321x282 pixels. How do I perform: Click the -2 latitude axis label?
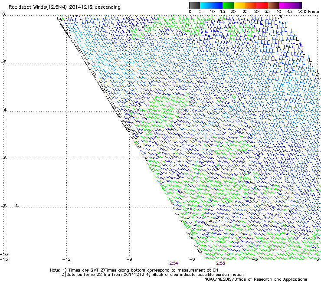3,62
